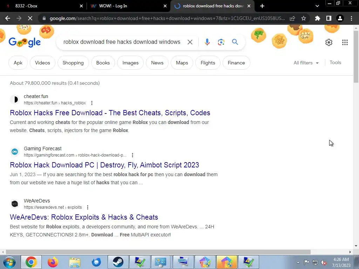The width and height of the screenshot is (359, 269).
Task: Switch to the 8332 Cbox tab
Action: (43, 6)
